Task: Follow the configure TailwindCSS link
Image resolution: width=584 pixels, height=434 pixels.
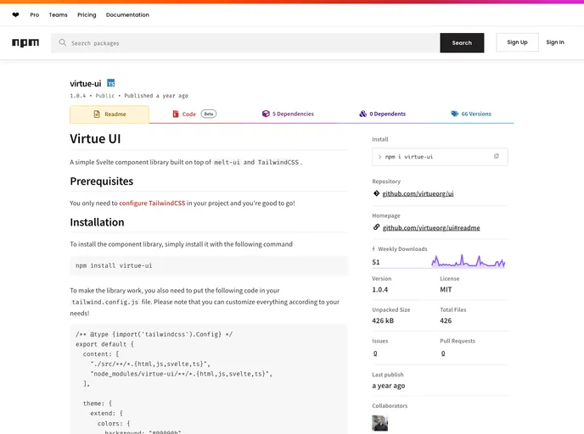Action: tap(152, 203)
